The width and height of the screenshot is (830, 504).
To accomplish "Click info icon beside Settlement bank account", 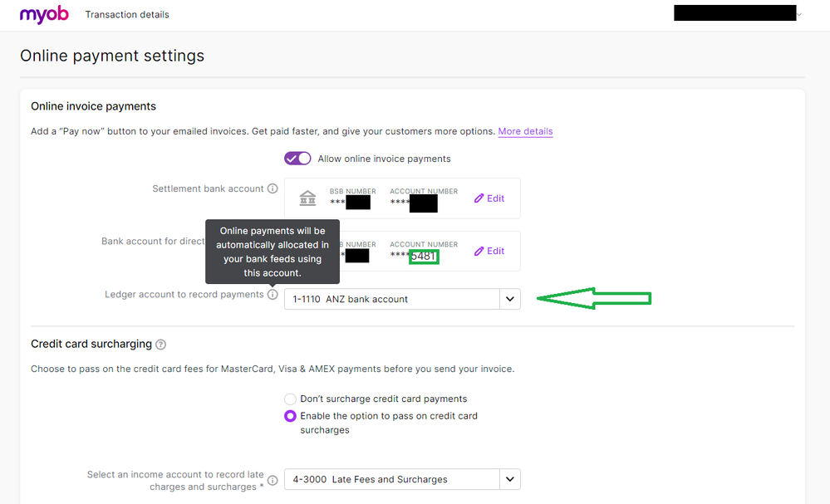I will tap(273, 189).
